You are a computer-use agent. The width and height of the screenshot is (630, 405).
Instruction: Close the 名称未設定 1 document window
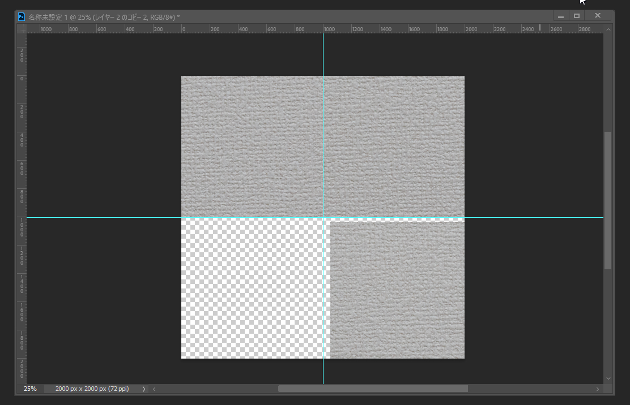pyautogui.click(x=597, y=16)
